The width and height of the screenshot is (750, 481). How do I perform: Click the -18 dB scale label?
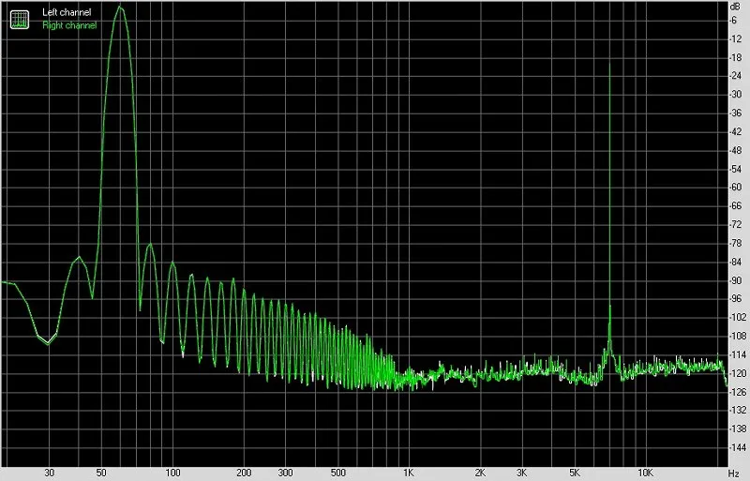click(x=736, y=58)
